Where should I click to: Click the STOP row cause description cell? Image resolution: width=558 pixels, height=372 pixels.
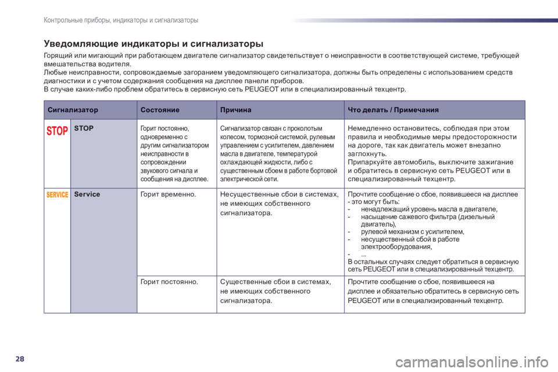[x=281, y=152]
